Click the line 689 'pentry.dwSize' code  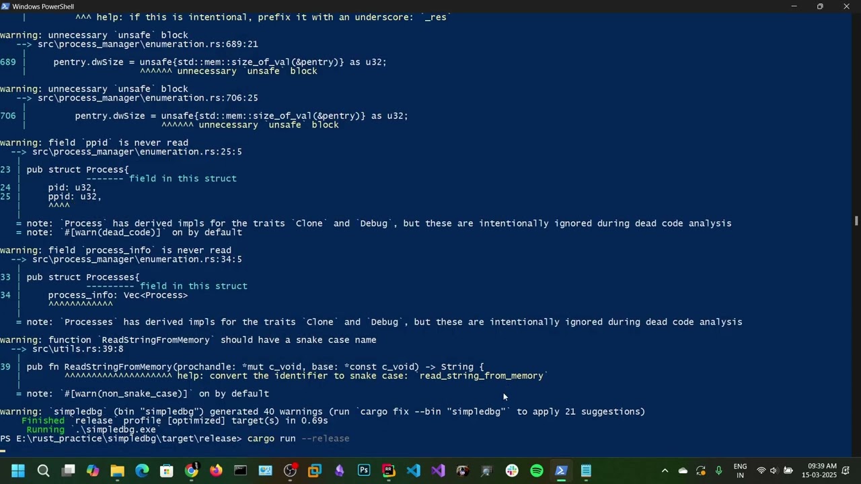click(220, 62)
